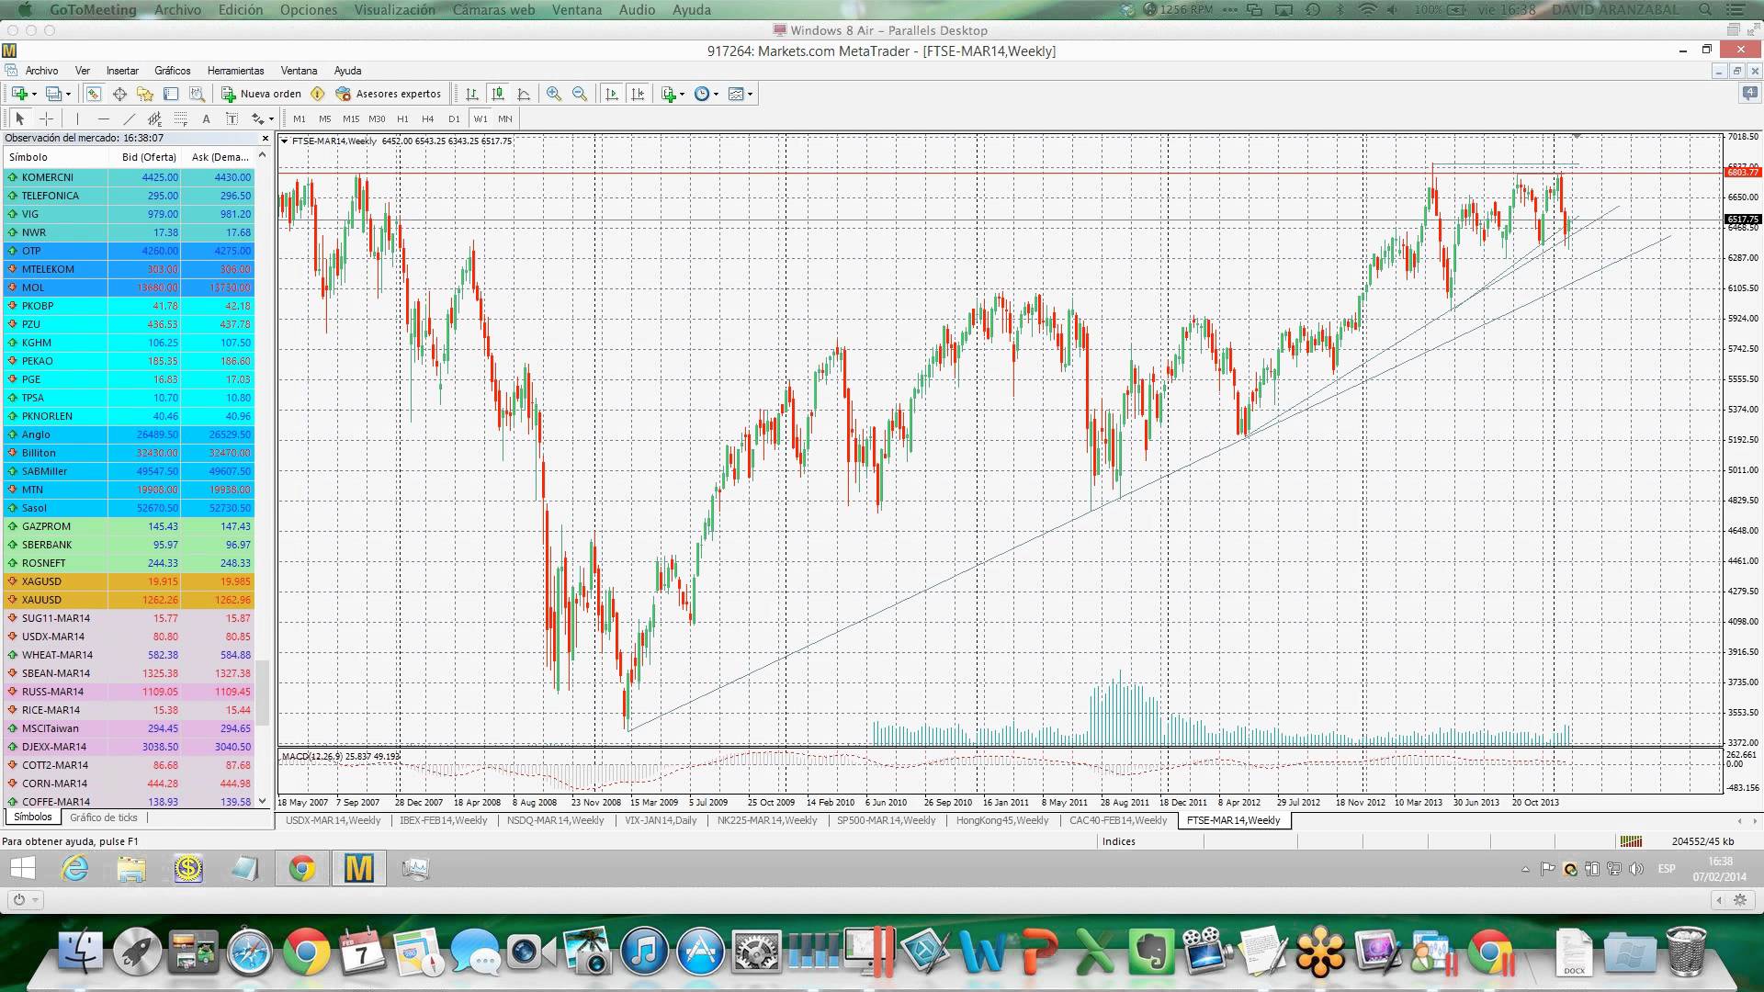Switch chart to bar chart style

472,94
